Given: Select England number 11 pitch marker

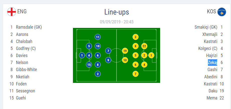Looking at the screenshot, I should coord(98,37).
